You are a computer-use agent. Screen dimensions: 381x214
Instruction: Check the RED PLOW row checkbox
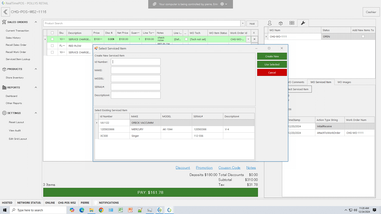[52, 46]
